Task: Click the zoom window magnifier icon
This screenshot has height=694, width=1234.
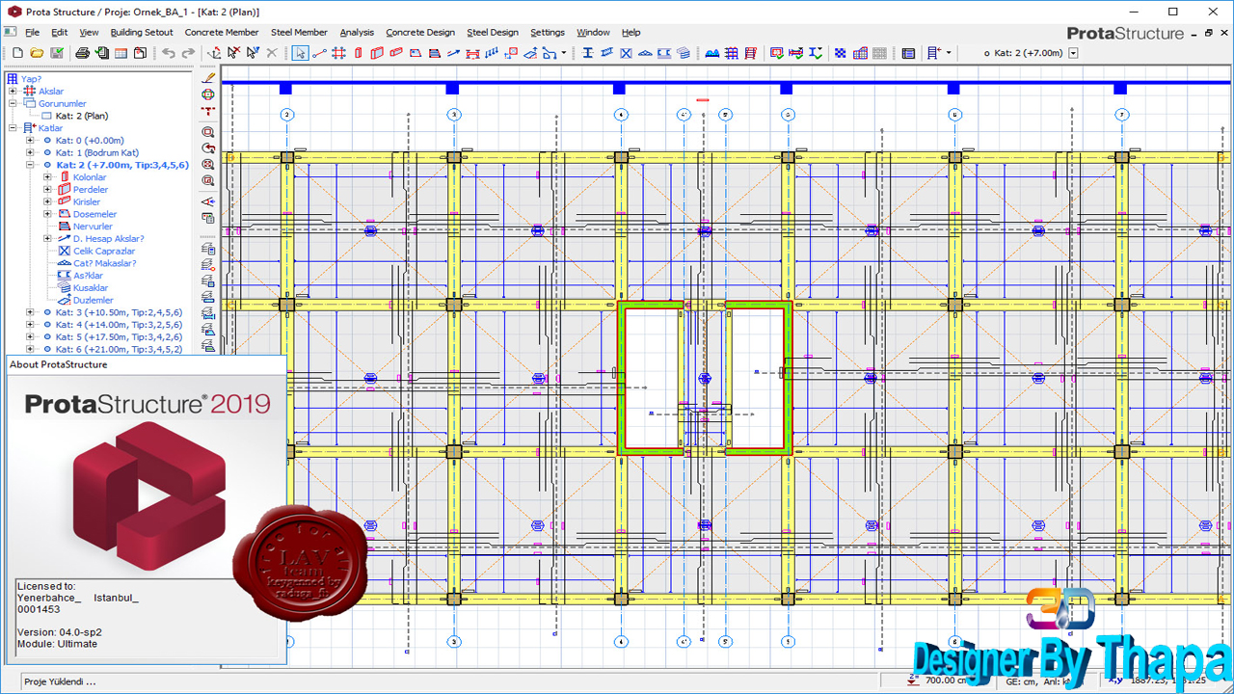Action: point(209,131)
